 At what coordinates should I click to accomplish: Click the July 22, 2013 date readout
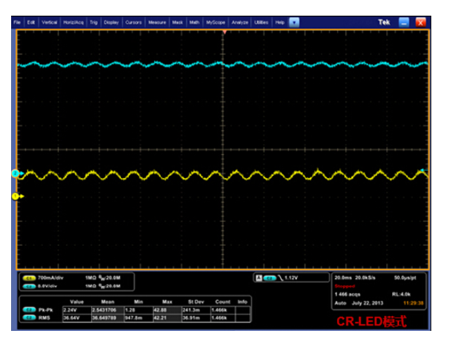point(367,303)
